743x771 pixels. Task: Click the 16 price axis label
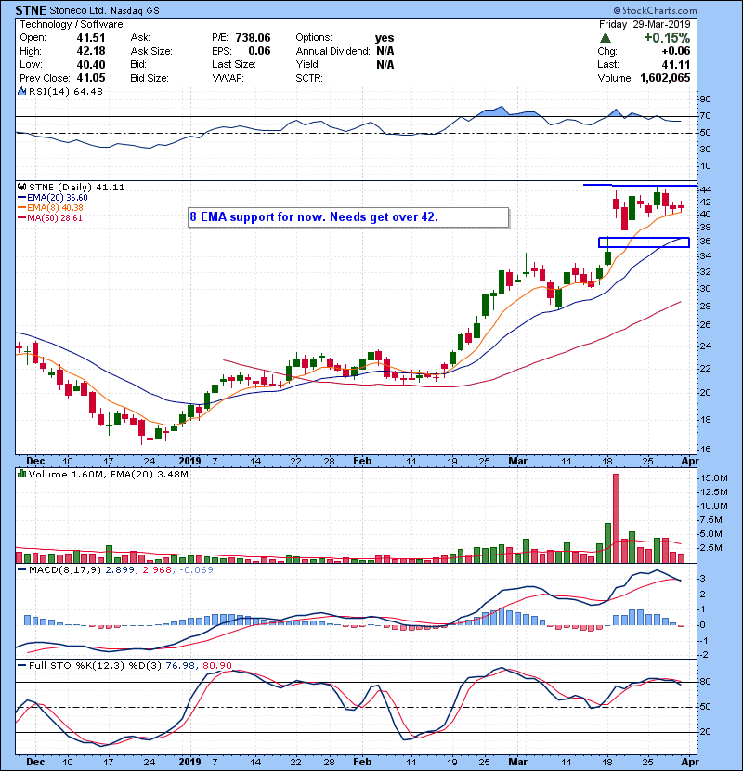pyautogui.click(x=705, y=449)
